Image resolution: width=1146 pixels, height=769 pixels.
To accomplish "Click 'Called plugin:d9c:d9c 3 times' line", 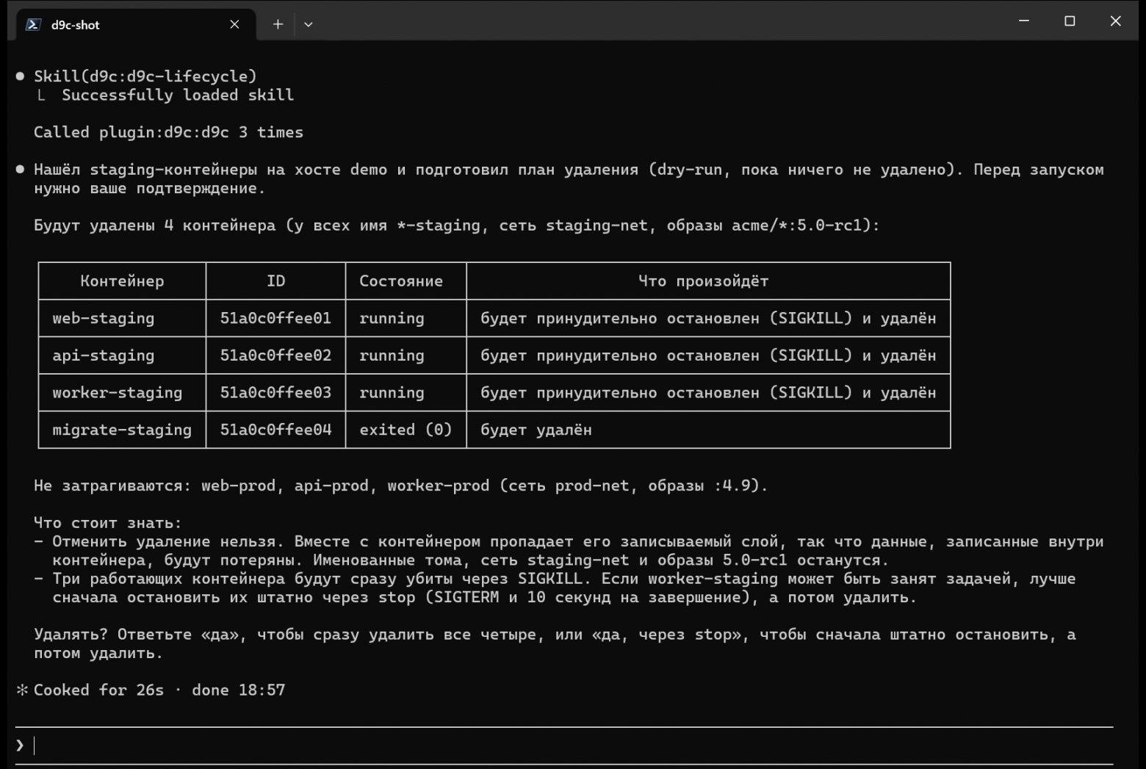I will coord(168,132).
